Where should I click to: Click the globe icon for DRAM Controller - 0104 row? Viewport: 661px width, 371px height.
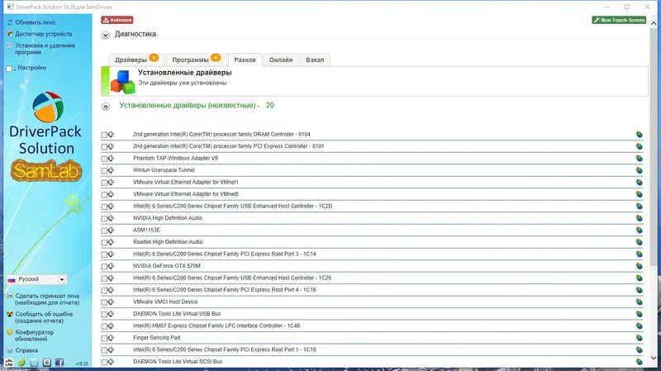coord(639,135)
